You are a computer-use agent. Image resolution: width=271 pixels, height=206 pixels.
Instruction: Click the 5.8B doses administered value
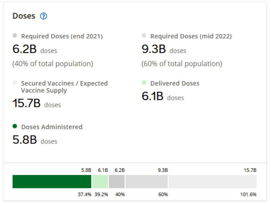point(25,140)
